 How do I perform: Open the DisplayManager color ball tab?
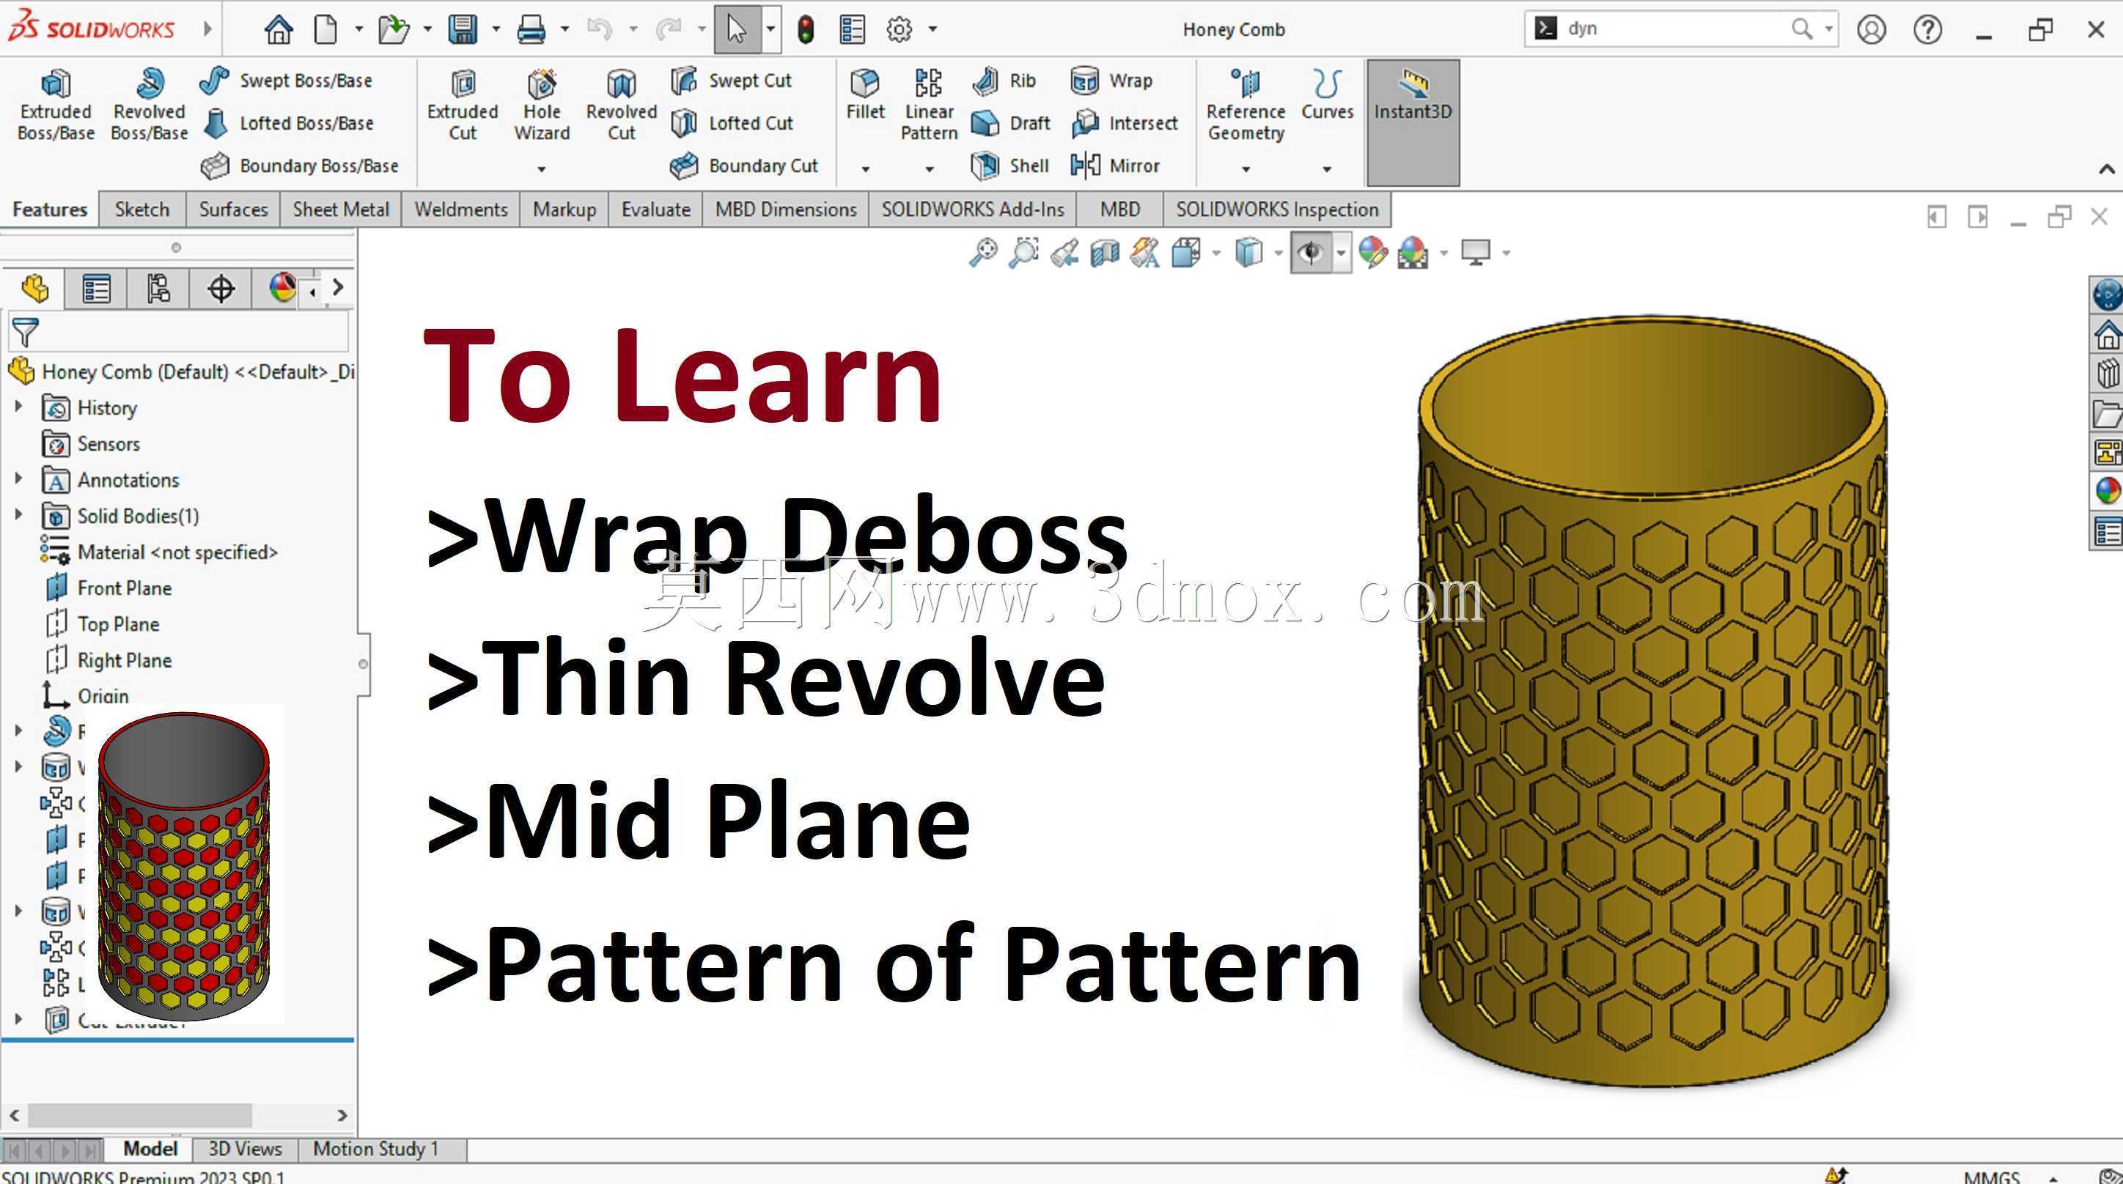(x=282, y=289)
